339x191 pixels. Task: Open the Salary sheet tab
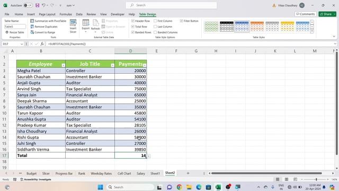click(x=141, y=173)
